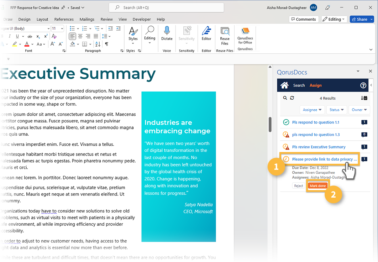Click completed status icon for question 1.1
The image size is (378, 262).
pyautogui.click(x=286, y=122)
